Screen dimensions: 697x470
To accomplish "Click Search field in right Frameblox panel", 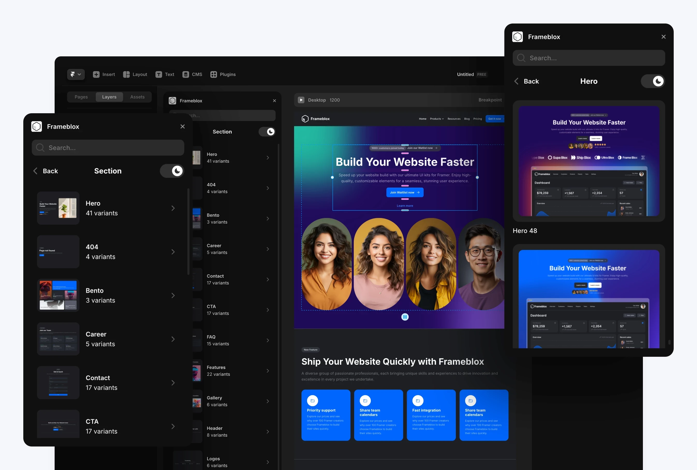I will tap(589, 58).
